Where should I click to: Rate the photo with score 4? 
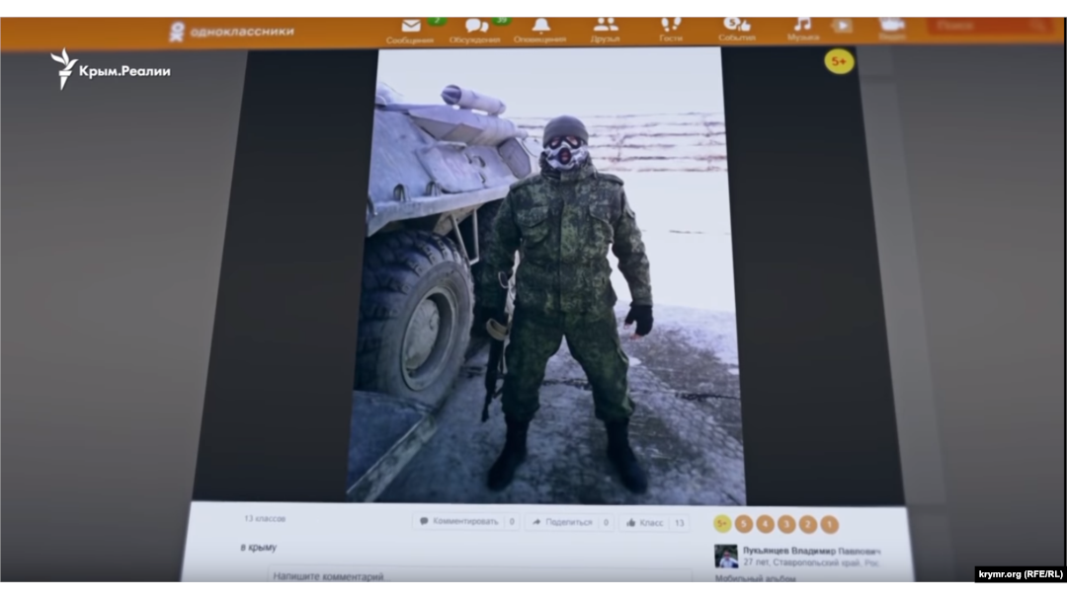click(765, 524)
